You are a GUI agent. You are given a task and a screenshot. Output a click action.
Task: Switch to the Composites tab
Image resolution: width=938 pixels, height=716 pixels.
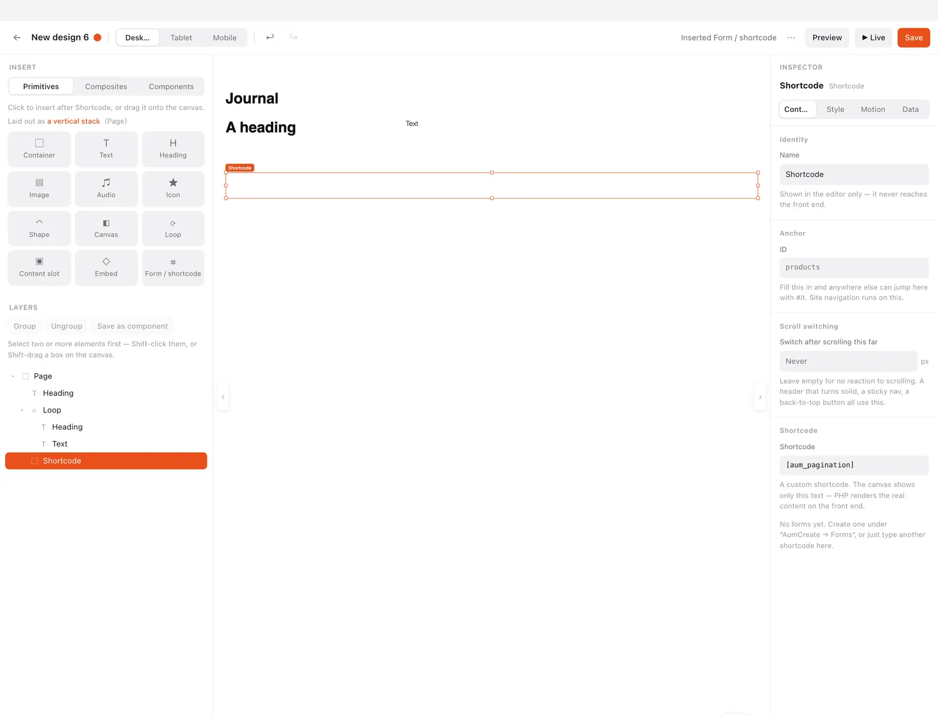pos(106,86)
